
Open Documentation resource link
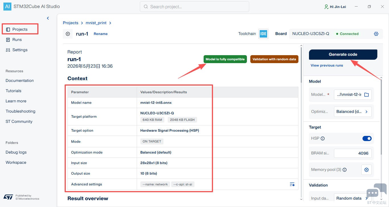(x=20, y=80)
